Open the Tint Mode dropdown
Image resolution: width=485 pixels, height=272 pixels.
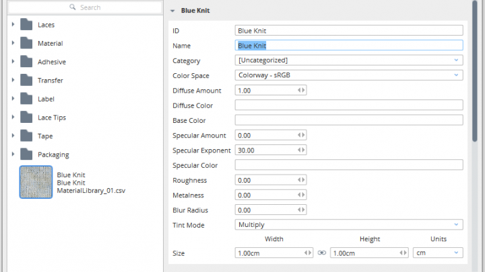click(348, 224)
